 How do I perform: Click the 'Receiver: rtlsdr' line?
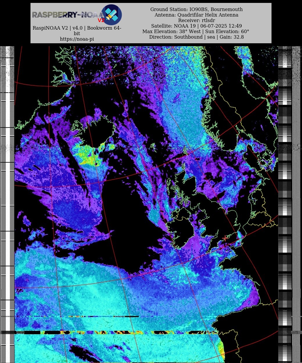click(197, 21)
